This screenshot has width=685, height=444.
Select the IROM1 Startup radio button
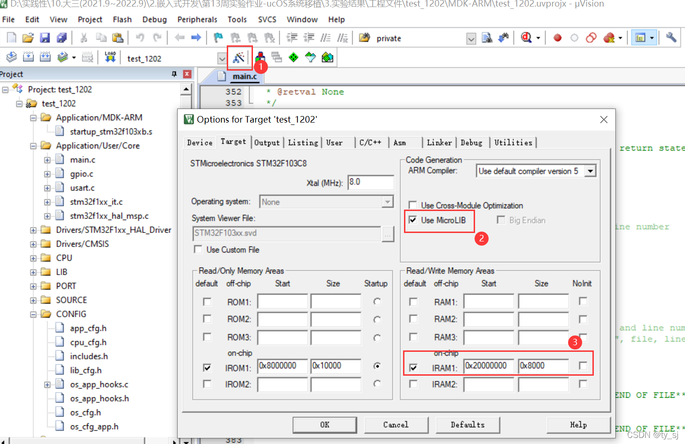click(377, 366)
